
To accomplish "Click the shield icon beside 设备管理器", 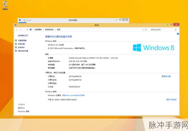I will (16, 40).
